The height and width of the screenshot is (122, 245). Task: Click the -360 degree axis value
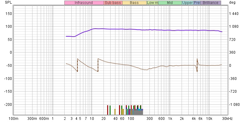click(233, 79)
